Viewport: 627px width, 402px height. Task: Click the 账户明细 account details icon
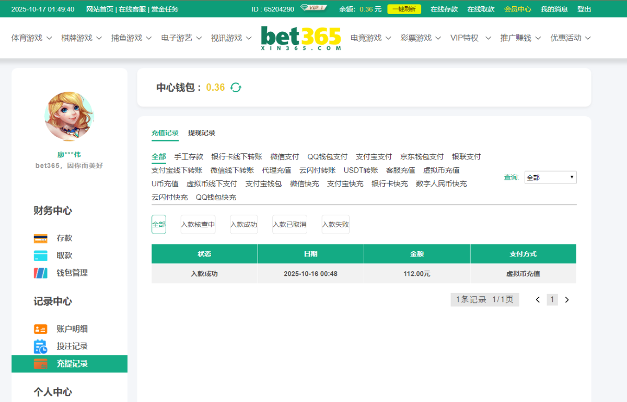coord(41,329)
